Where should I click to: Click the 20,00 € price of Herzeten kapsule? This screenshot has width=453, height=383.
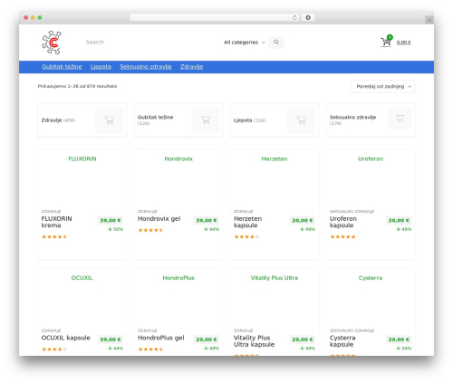coord(303,220)
